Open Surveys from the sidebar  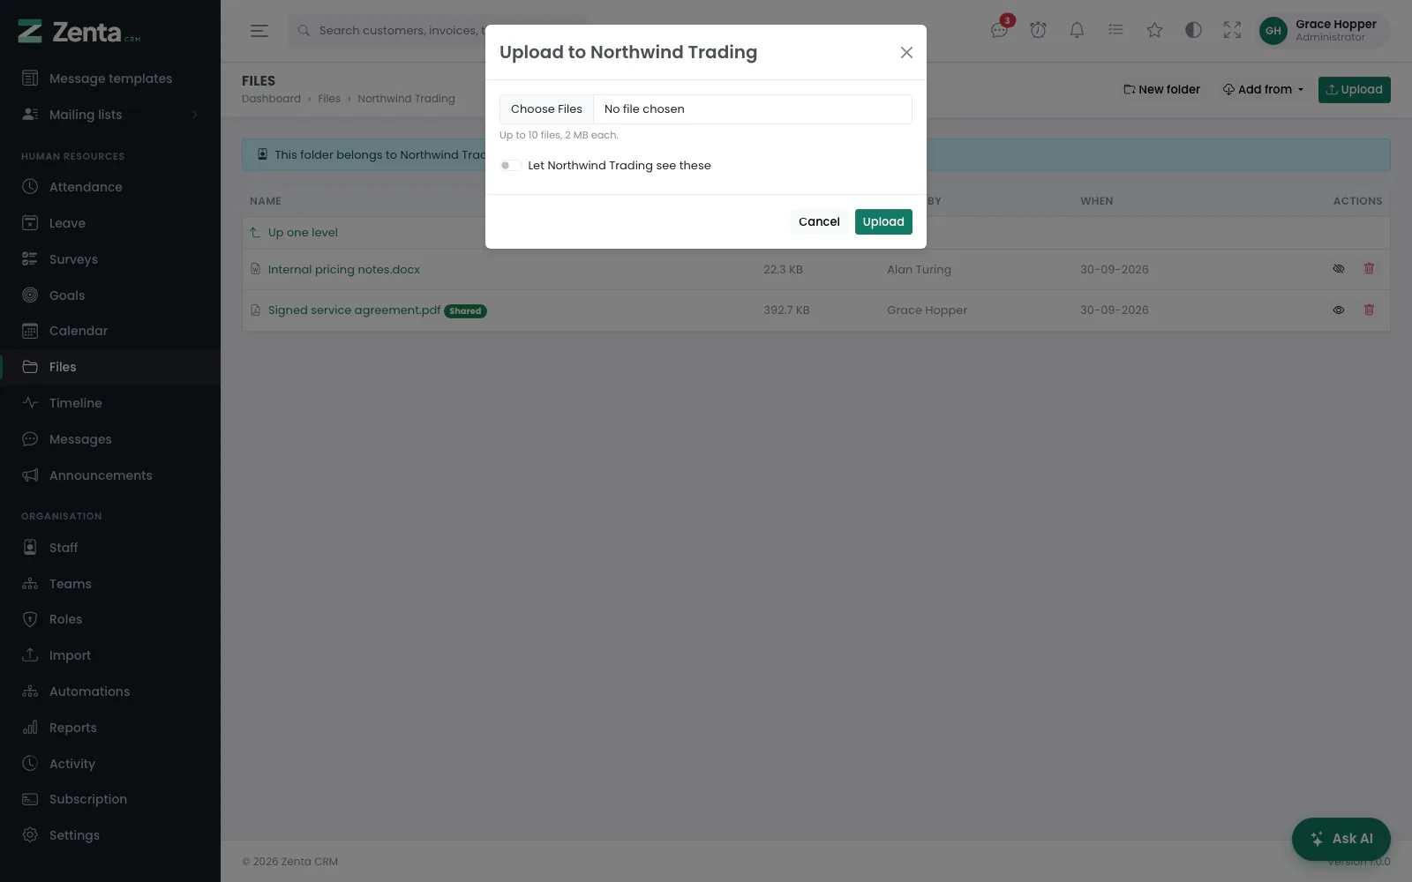pyautogui.click(x=110, y=259)
